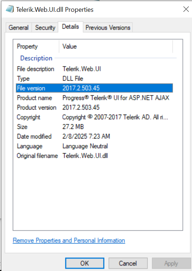The height and width of the screenshot is (271, 192).
Task: Click the grayed-out Apply button
Action: (x=171, y=264)
